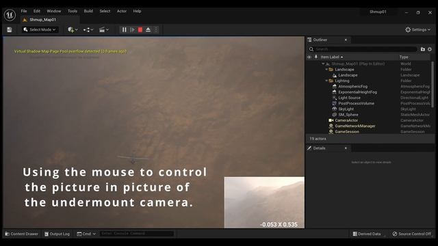Viewport: 438px width, 246px height.
Task: Save the current level with the disk icon
Action: pyautogui.click(x=9, y=29)
